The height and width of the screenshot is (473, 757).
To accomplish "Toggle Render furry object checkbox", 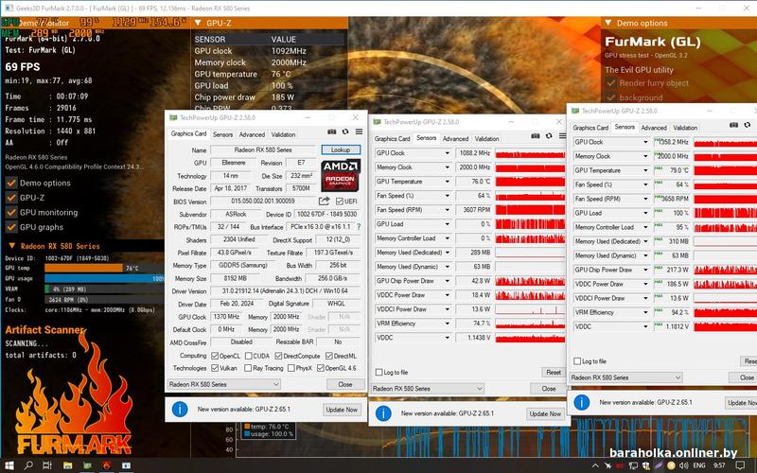I will click(610, 83).
